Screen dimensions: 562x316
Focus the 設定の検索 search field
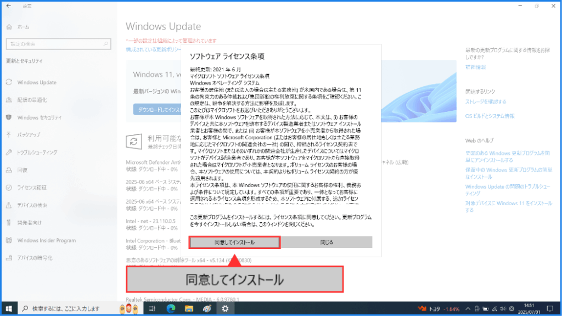[58, 44]
